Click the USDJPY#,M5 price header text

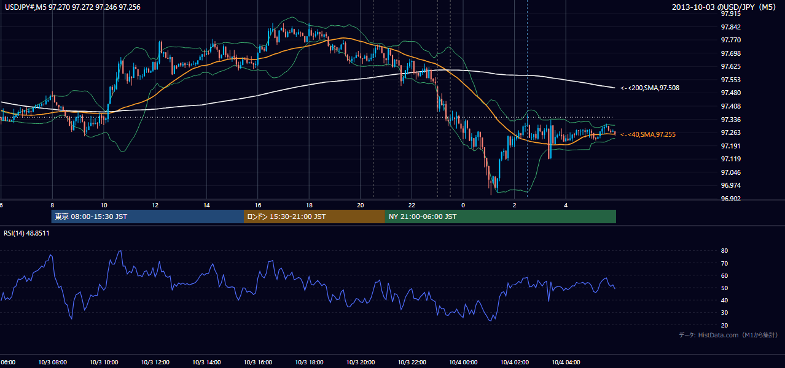click(72, 7)
